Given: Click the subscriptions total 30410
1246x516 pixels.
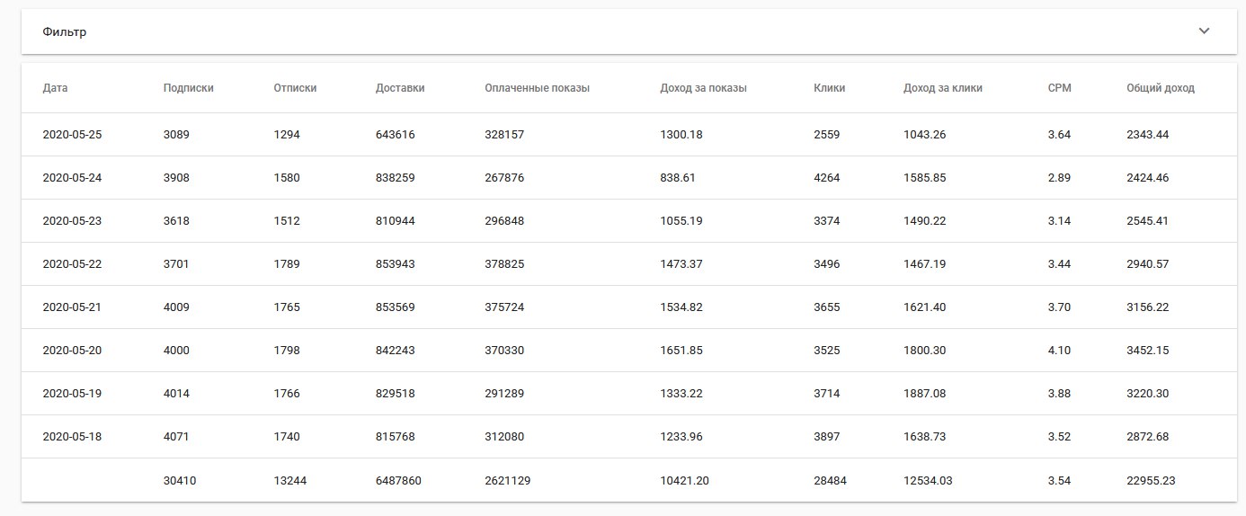Looking at the screenshot, I should pyautogui.click(x=180, y=481).
